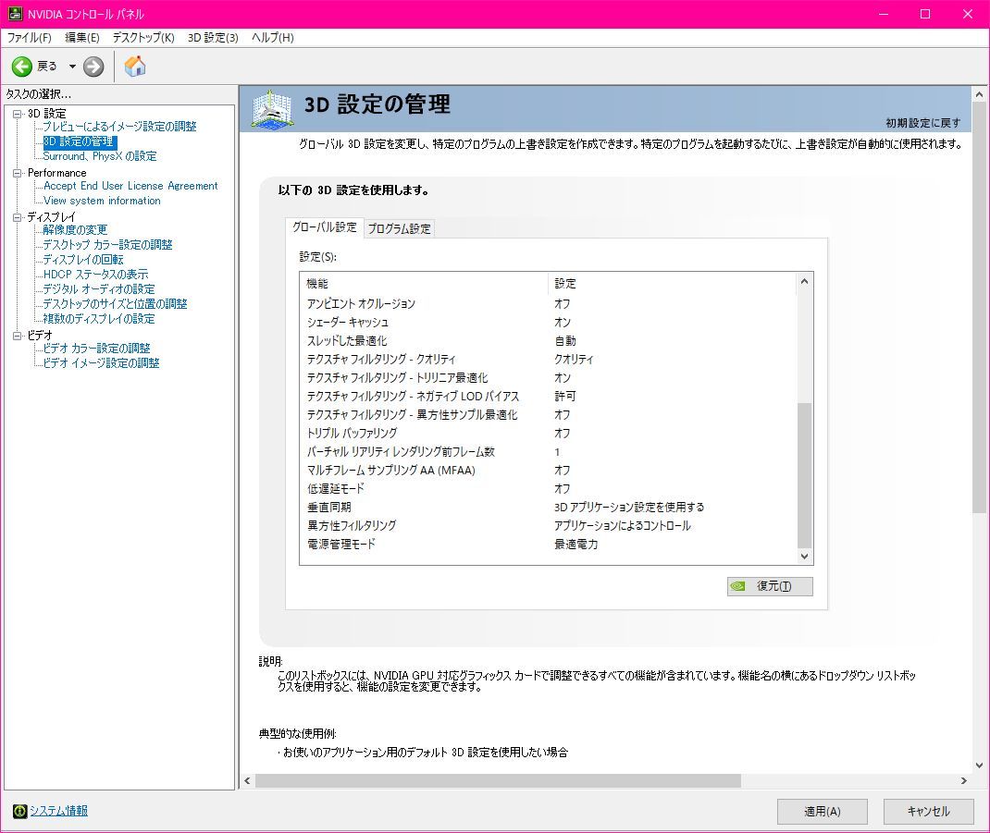The image size is (990, 833).
Task: Click main panel horizontal scroll-left arrow
Action: tap(248, 781)
